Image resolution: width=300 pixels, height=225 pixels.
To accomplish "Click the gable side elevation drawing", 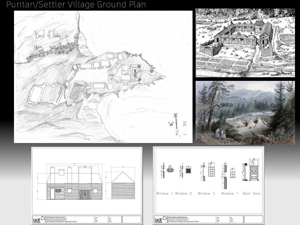I will (x=123, y=186).
